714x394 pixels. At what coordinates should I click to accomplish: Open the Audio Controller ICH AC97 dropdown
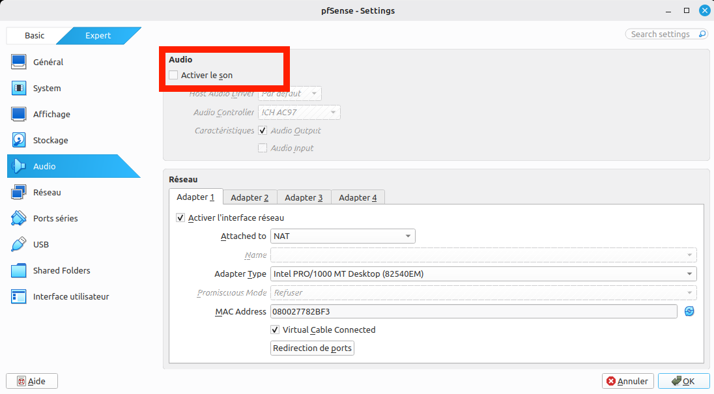(x=299, y=113)
